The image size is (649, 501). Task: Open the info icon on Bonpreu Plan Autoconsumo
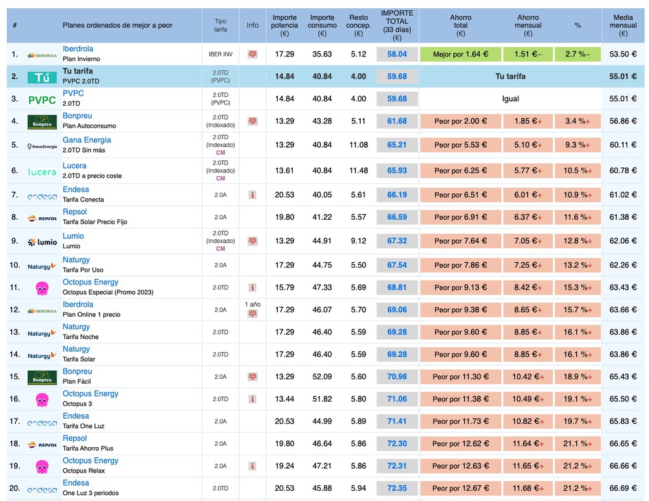pos(252,121)
